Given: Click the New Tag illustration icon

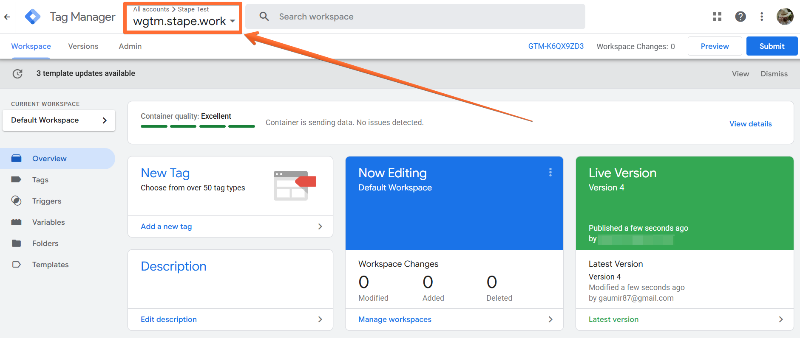Looking at the screenshot, I should (295, 185).
